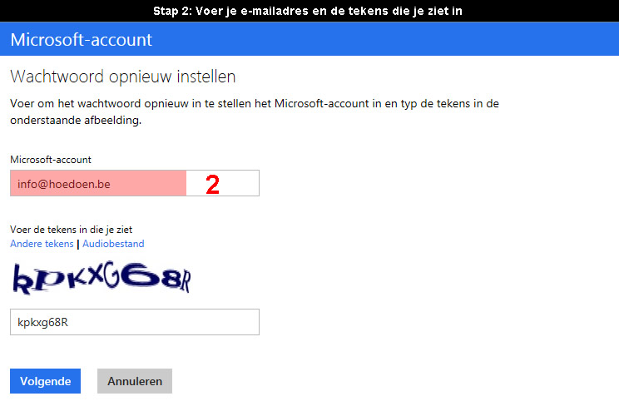
Task: Select the Wachtwoord opnieuw instellen heading
Action: (123, 77)
